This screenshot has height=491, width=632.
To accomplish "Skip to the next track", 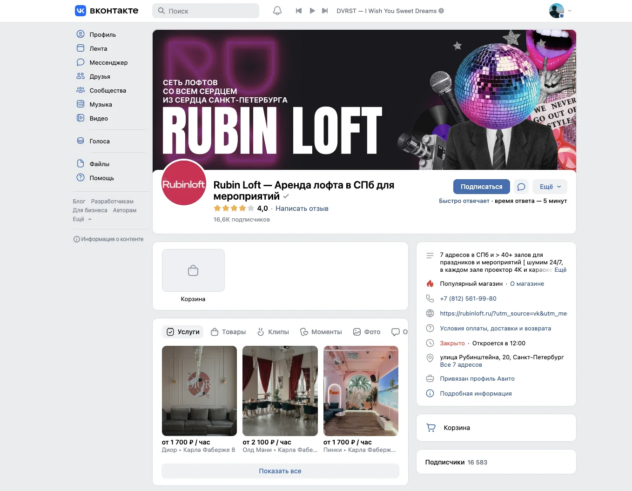I will pos(325,11).
